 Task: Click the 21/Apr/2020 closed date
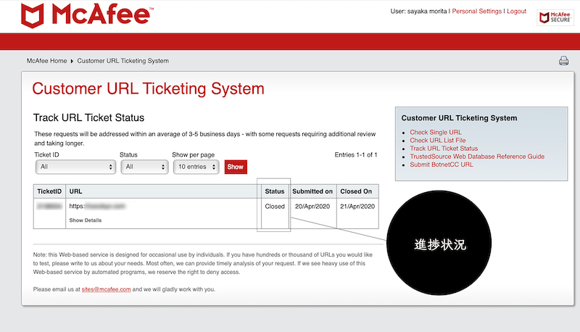[x=357, y=207]
